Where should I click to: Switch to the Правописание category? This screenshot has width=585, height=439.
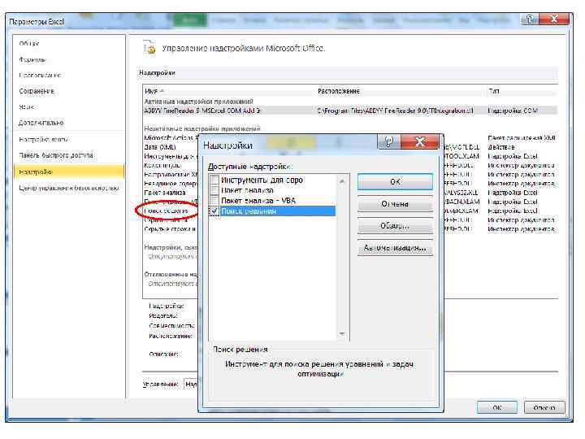(40, 76)
